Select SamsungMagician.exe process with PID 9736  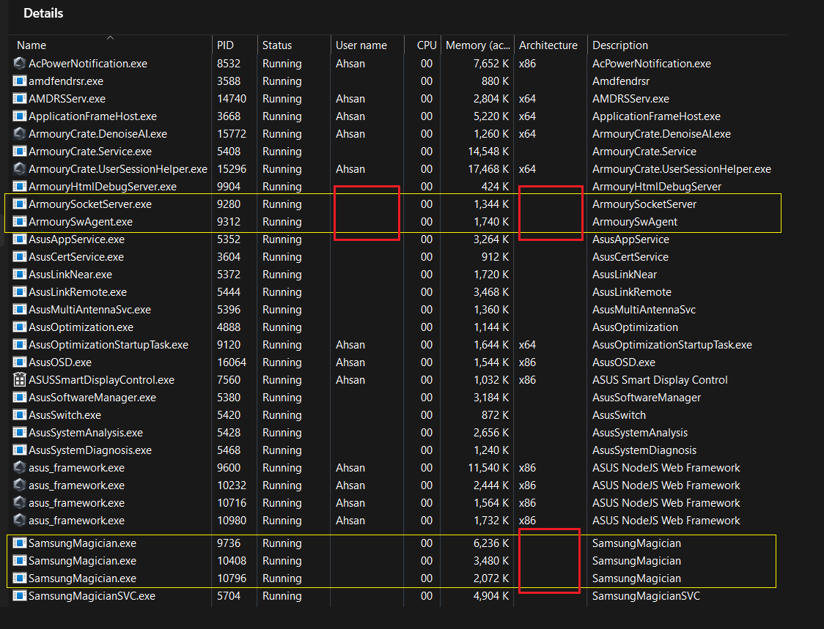coord(83,543)
